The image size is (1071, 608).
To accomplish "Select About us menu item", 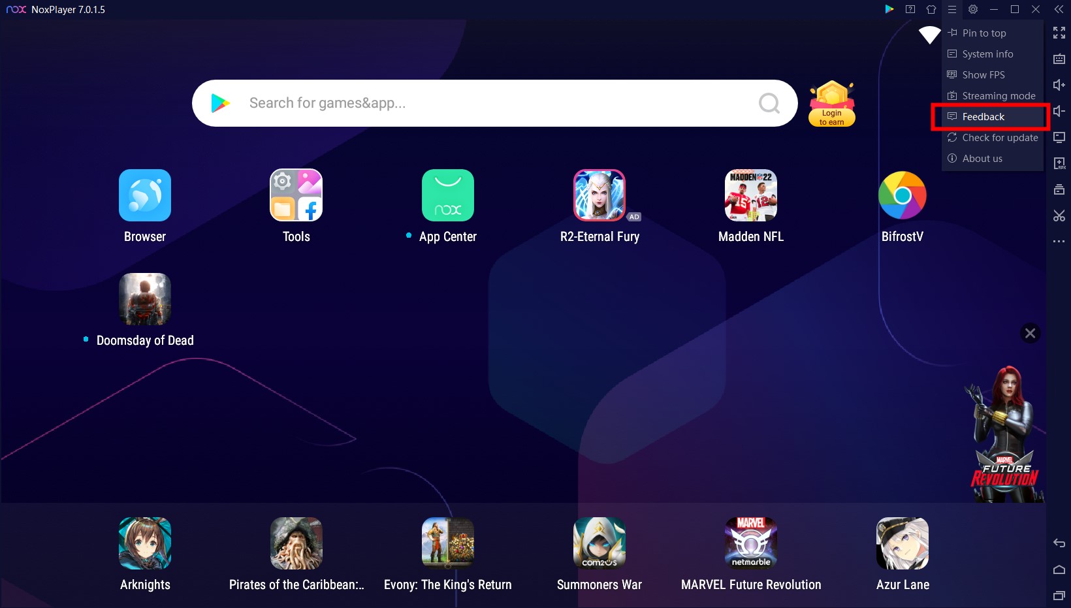I will [993, 158].
